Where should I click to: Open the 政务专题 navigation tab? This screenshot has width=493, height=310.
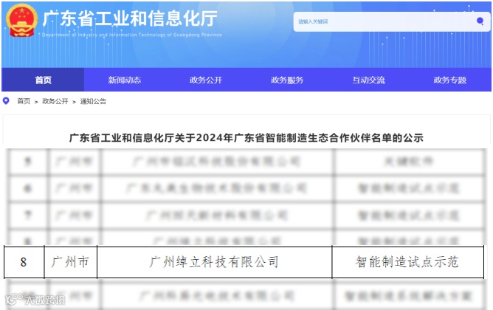(450, 80)
